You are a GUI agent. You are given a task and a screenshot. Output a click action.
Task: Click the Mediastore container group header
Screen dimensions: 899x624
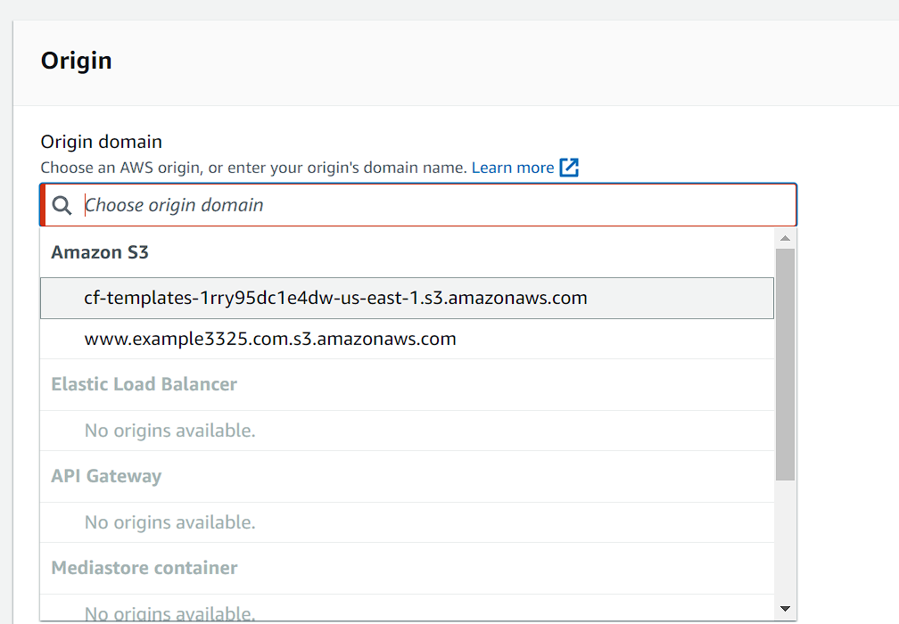click(144, 568)
